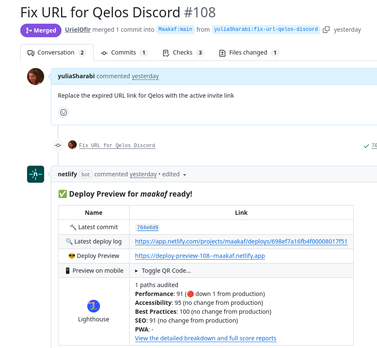Open the deploy preview for maakaf link
This screenshot has width=377, height=348.
tap(200, 256)
